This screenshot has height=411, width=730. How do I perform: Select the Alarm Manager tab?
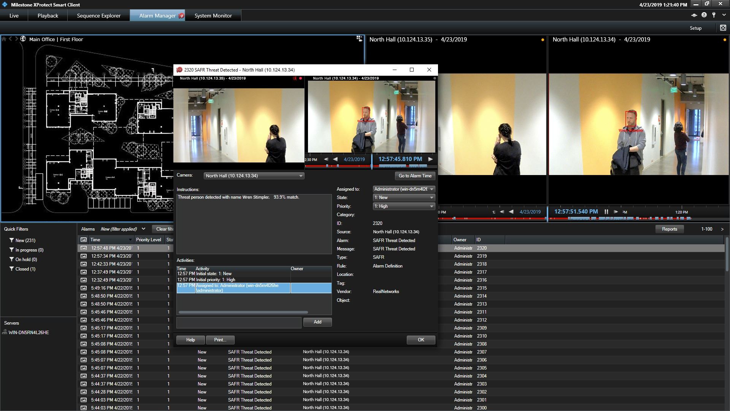coord(157,16)
